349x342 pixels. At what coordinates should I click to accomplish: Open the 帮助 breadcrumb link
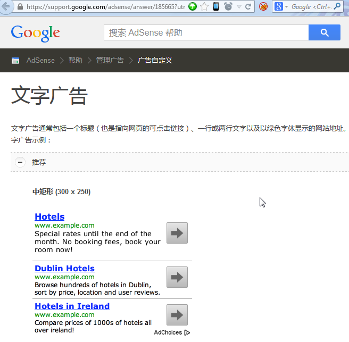(x=75, y=60)
